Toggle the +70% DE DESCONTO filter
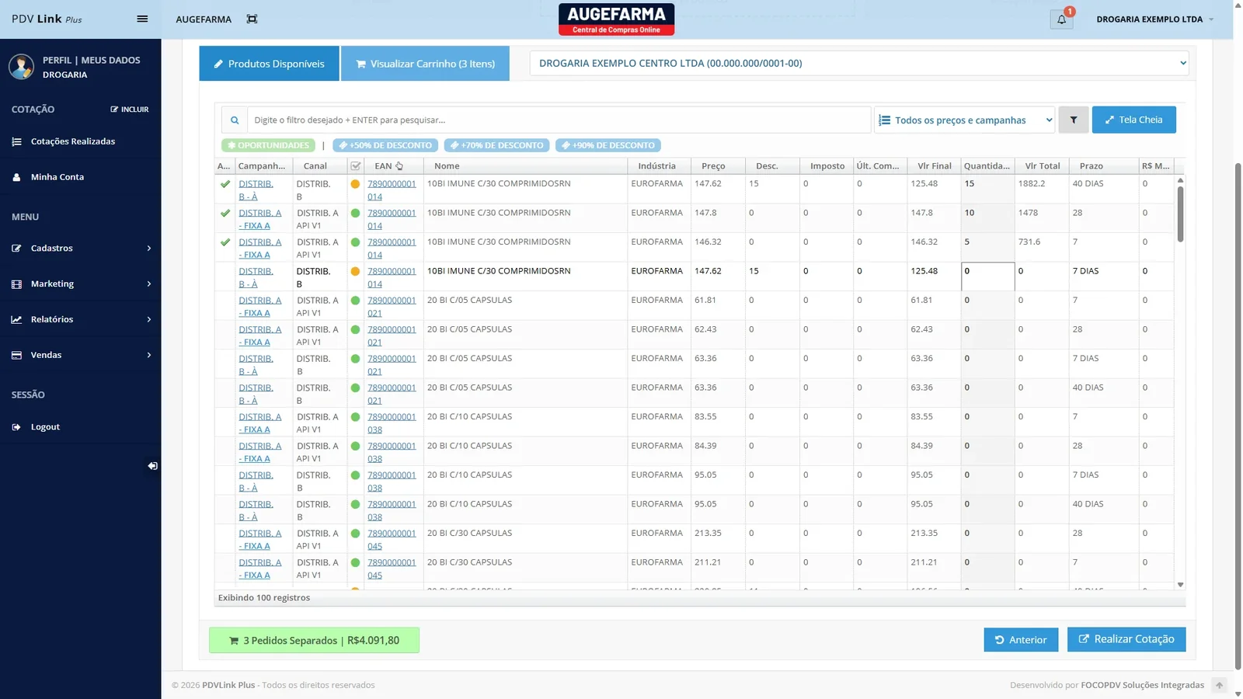 [x=497, y=145]
